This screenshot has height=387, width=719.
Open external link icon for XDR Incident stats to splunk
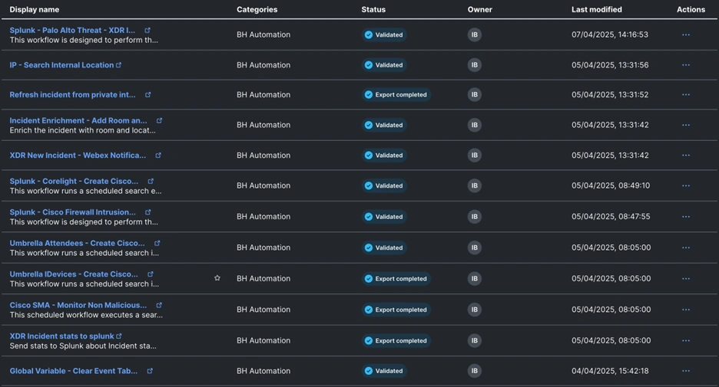(119, 336)
